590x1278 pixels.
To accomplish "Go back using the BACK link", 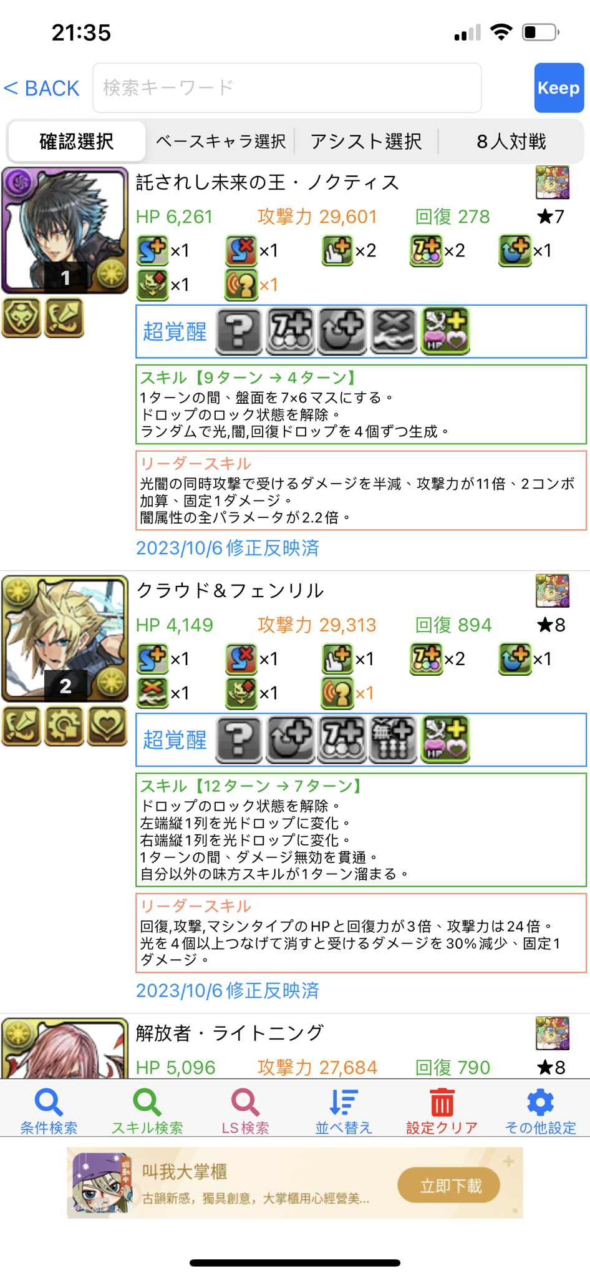I will pos(42,88).
